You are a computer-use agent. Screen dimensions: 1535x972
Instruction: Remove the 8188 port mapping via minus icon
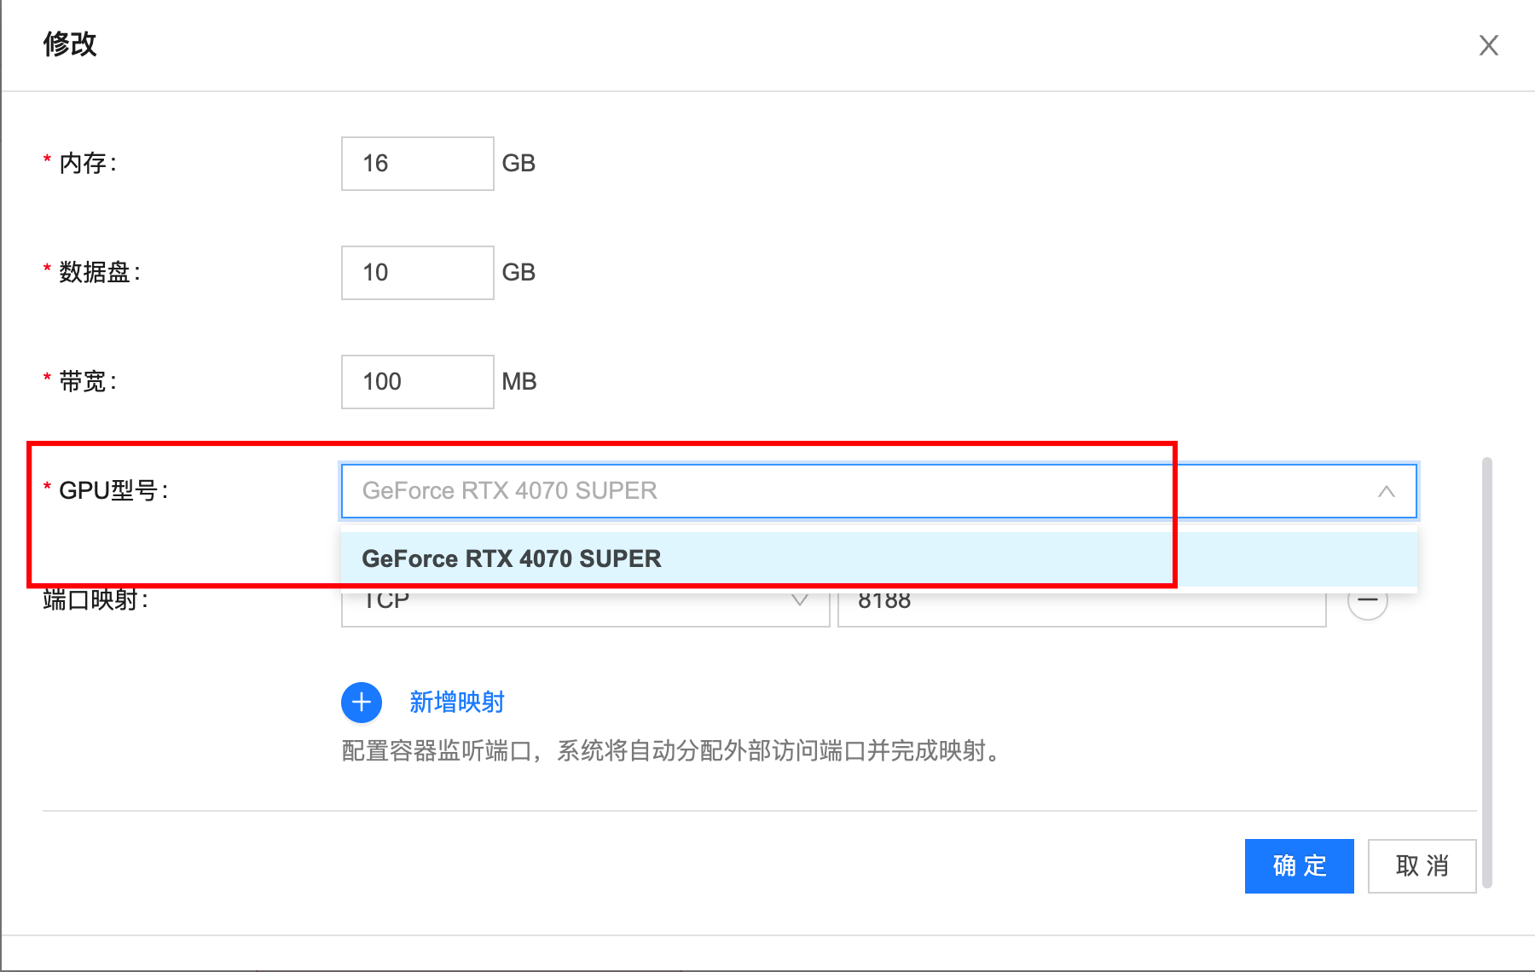coord(1368,604)
